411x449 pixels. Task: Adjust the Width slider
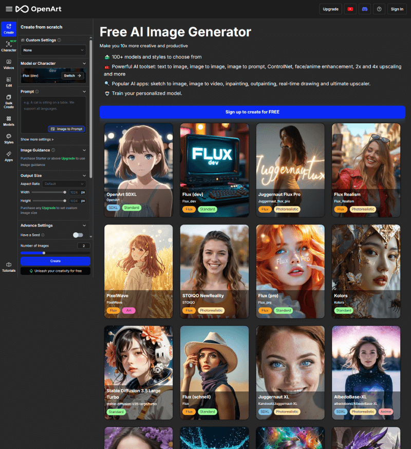tap(49, 192)
